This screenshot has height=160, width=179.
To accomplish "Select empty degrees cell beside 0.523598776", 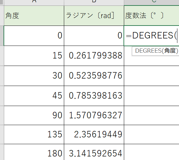I will click(x=152, y=76).
